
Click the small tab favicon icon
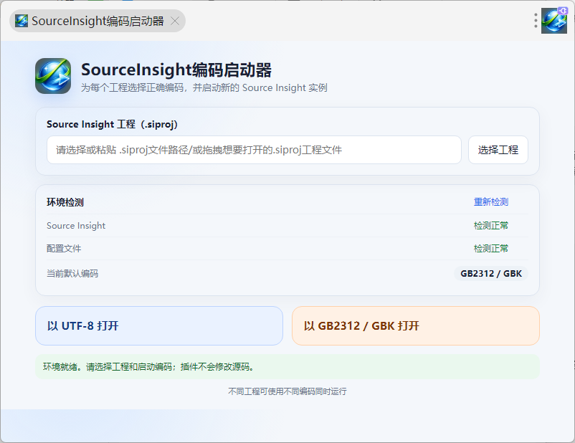click(x=22, y=21)
